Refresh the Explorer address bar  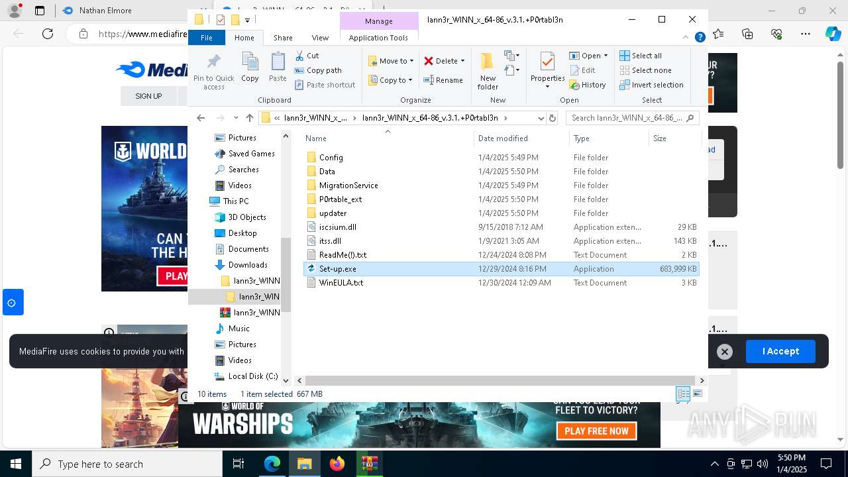[553, 118]
